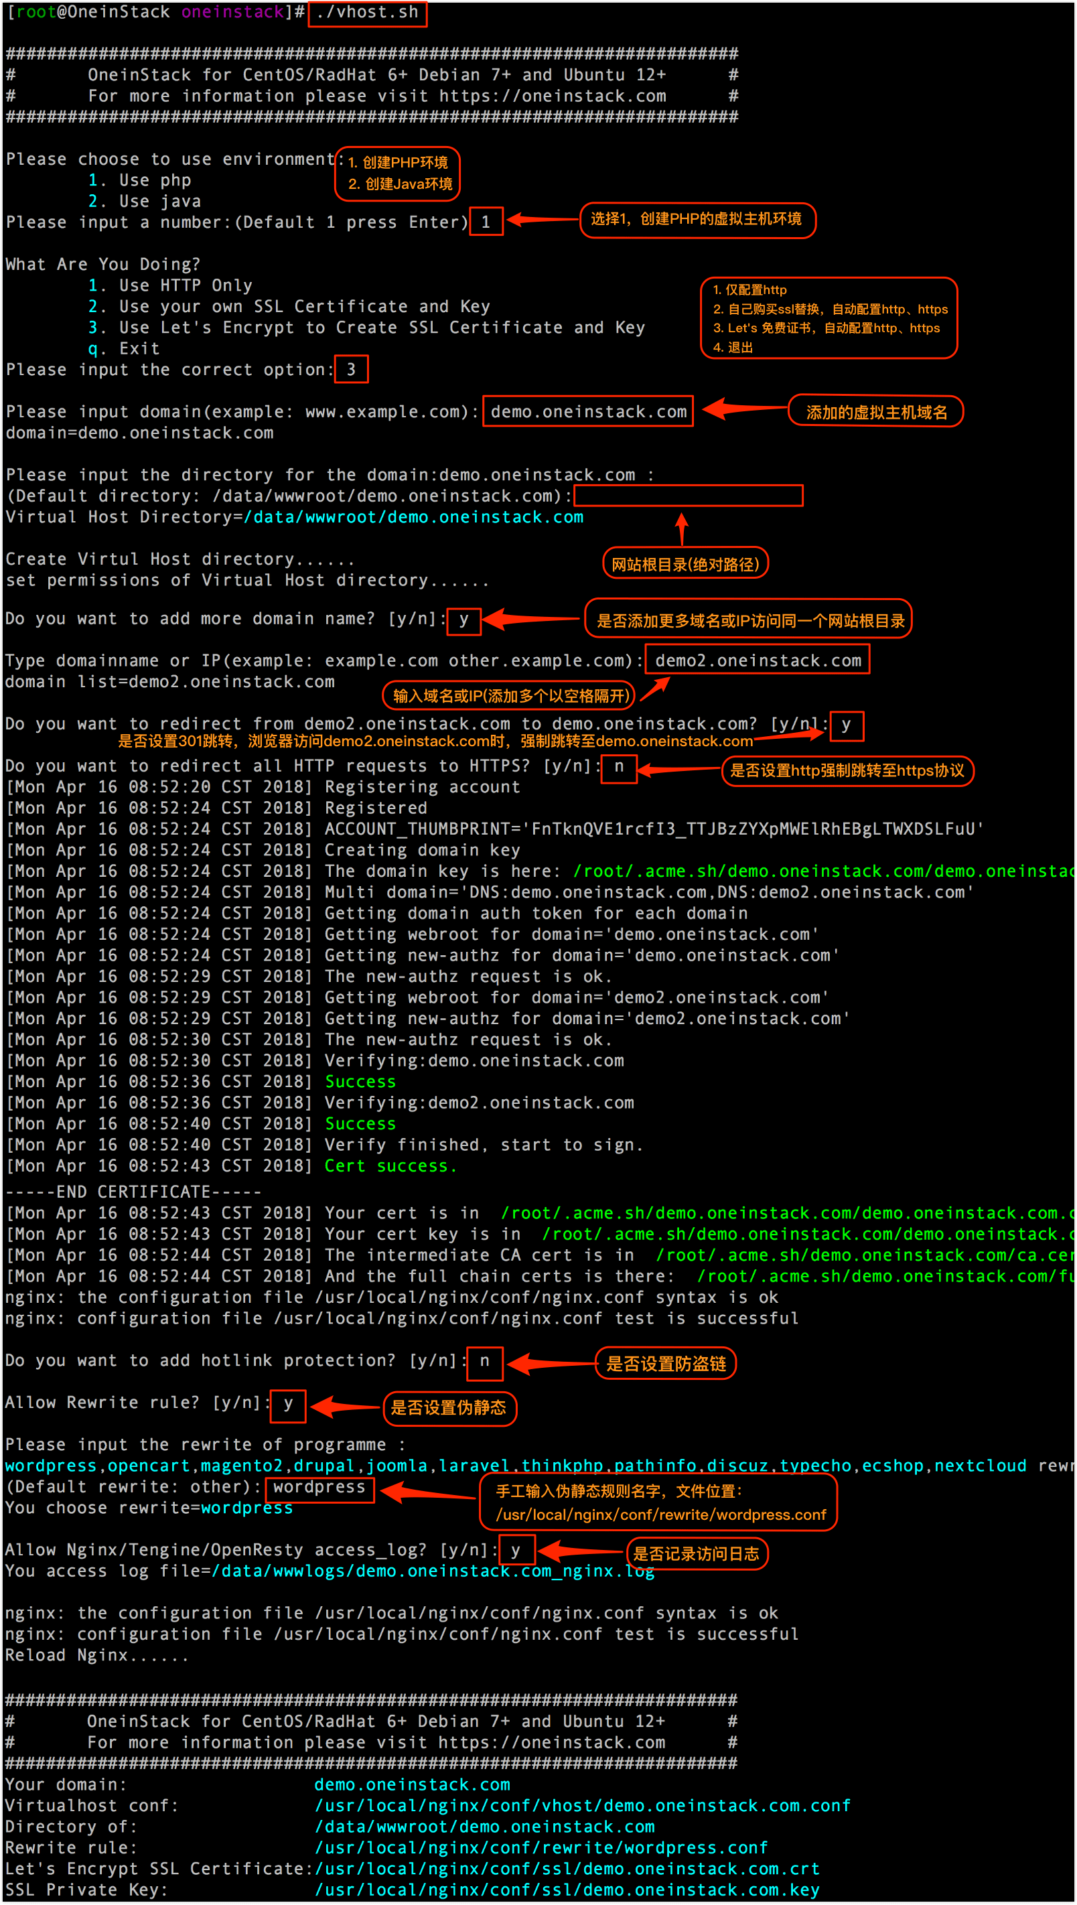Select the "1" PHP environment input value
The image size is (1077, 1905).
point(486,221)
